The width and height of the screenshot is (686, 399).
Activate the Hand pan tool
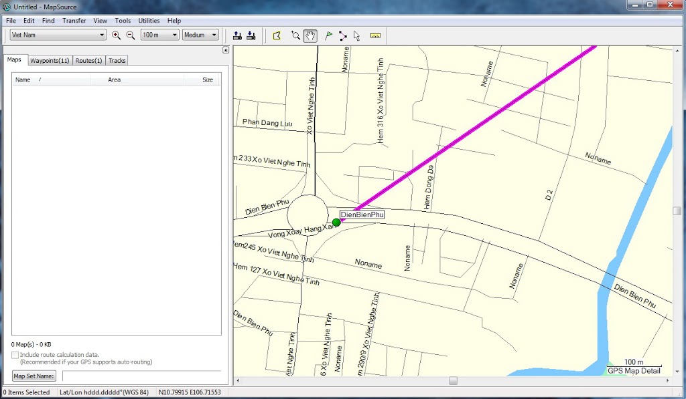click(x=310, y=36)
